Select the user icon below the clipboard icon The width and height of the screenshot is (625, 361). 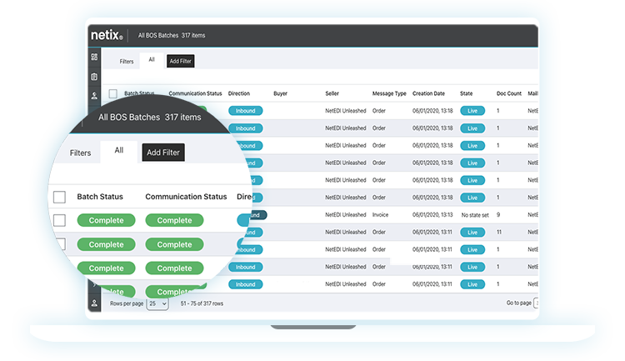pos(94,96)
